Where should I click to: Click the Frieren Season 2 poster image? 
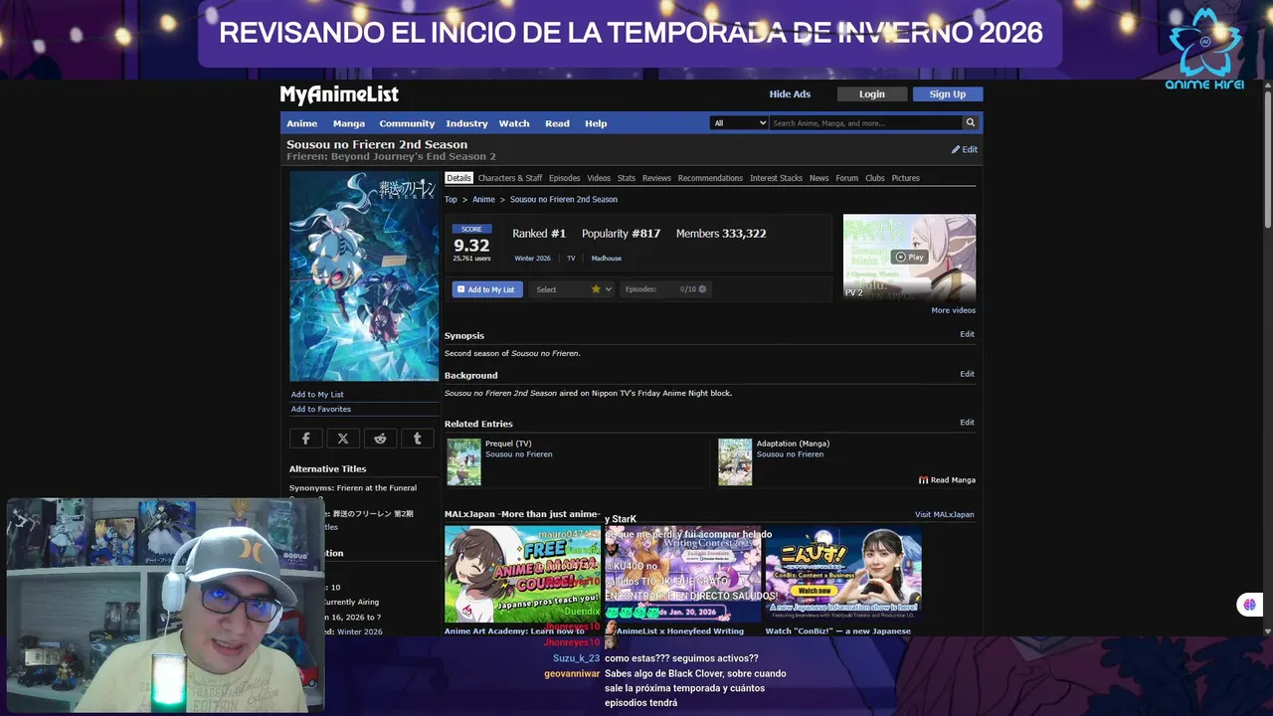364,276
